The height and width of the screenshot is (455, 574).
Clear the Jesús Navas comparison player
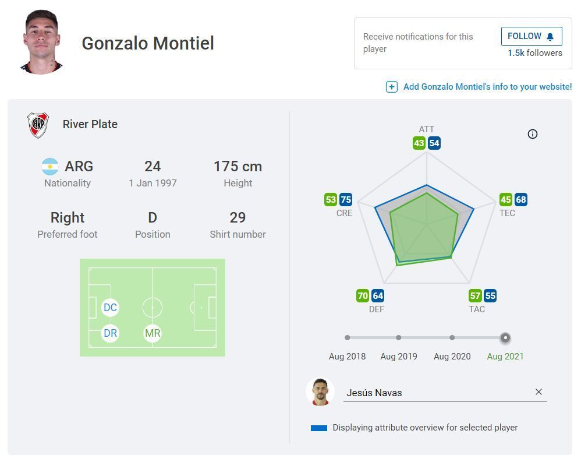(538, 392)
